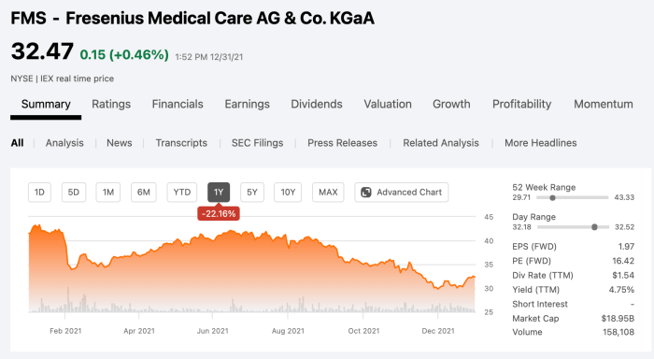Click the Day Range slider dot

(x=594, y=227)
